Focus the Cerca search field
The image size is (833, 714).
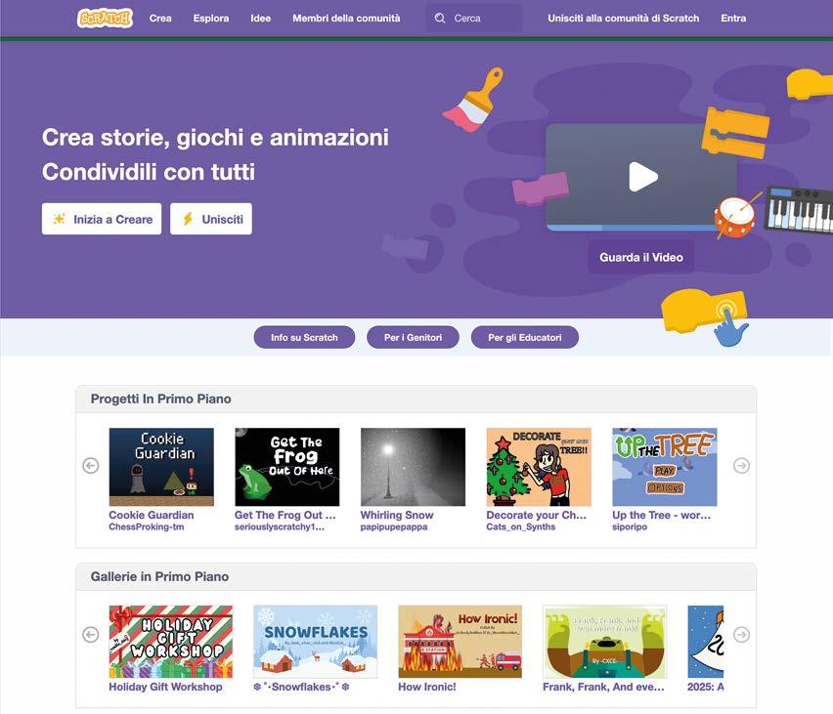pos(474,18)
